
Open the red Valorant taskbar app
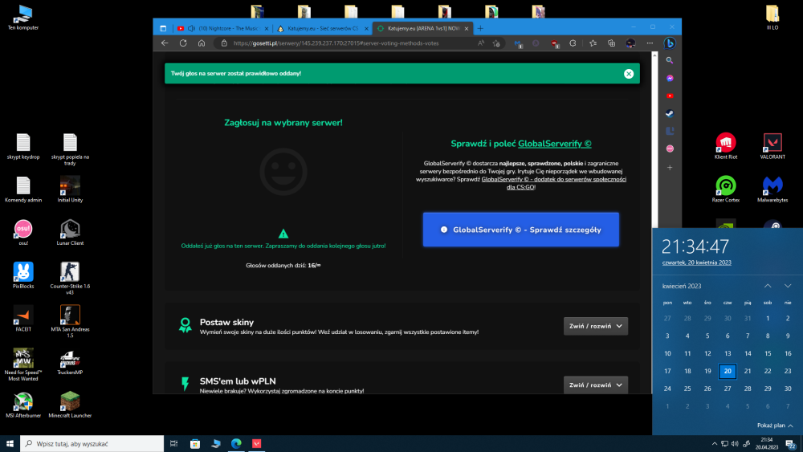[257, 444]
